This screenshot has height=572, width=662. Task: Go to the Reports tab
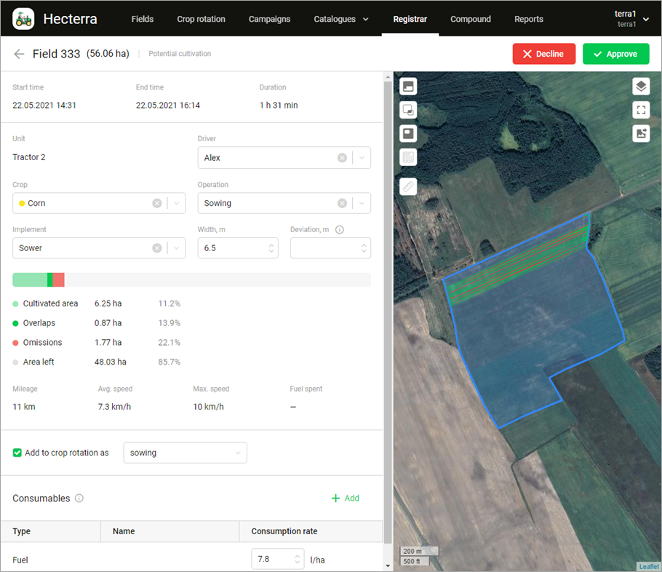(528, 19)
